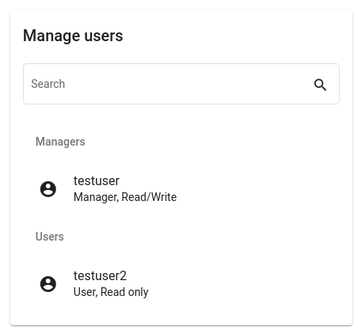358x330 pixels.
Task: Open the testuser manager entry
Action: [181, 189]
